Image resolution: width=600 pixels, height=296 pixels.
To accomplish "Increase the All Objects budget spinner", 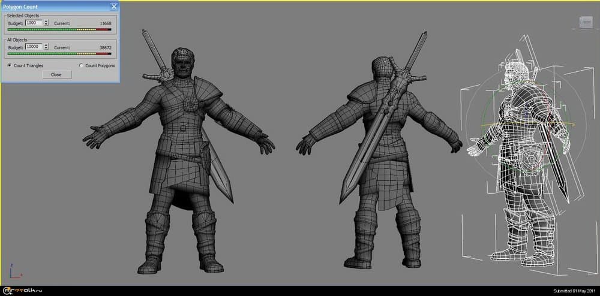I will point(46,45).
